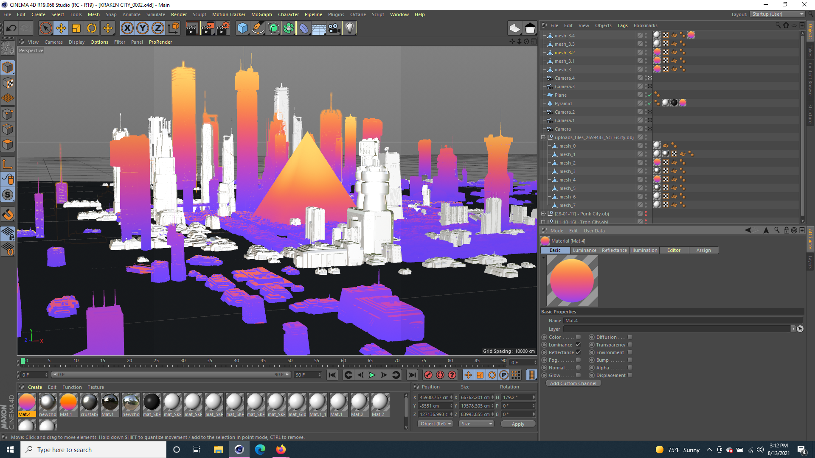Image resolution: width=815 pixels, height=458 pixels.
Task: Open Firefox from the taskbar
Action: [281, 450]
